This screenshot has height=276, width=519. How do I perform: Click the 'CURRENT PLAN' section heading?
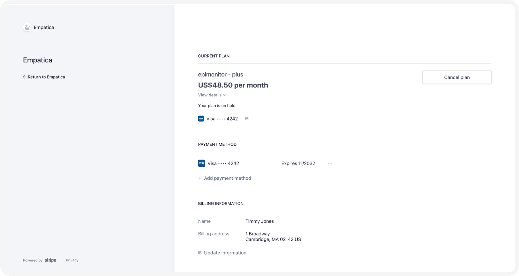click(214, 56)
